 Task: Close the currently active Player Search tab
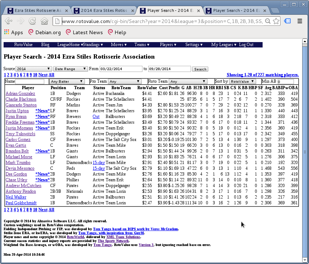pyautogui.click(x=199, y=11)
